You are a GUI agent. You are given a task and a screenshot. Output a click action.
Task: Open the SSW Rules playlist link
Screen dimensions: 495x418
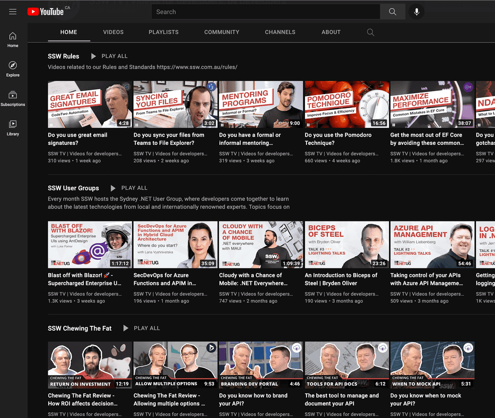[63, 56]
